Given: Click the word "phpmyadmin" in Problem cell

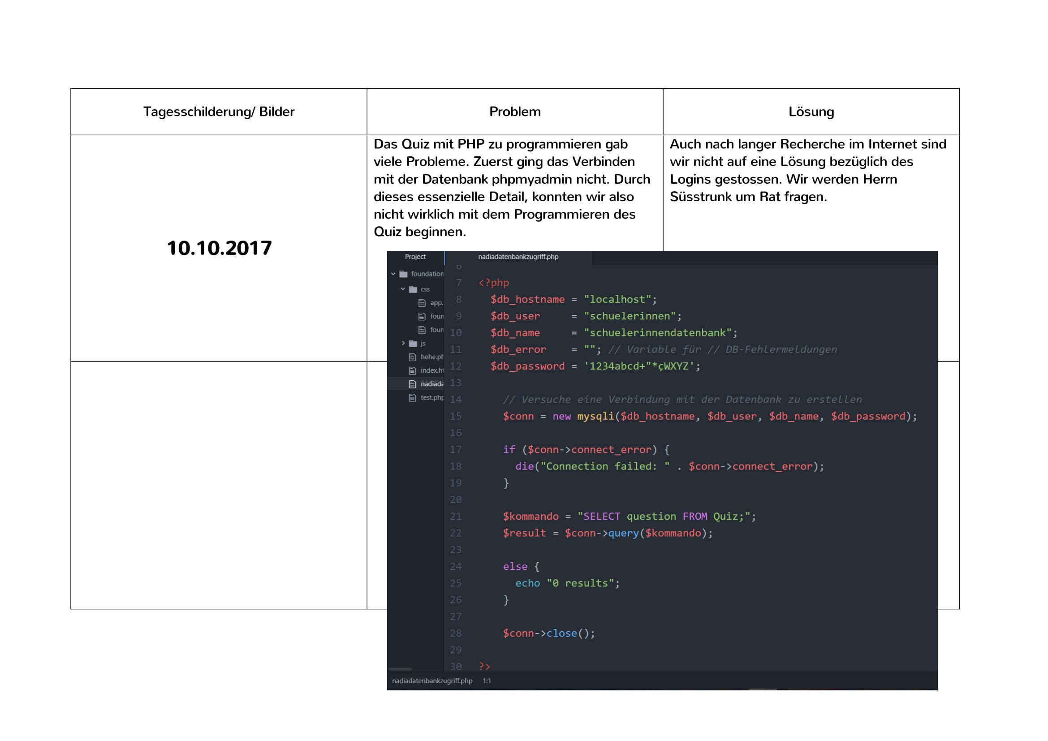Looking at the screenshot, I should 532,180.
